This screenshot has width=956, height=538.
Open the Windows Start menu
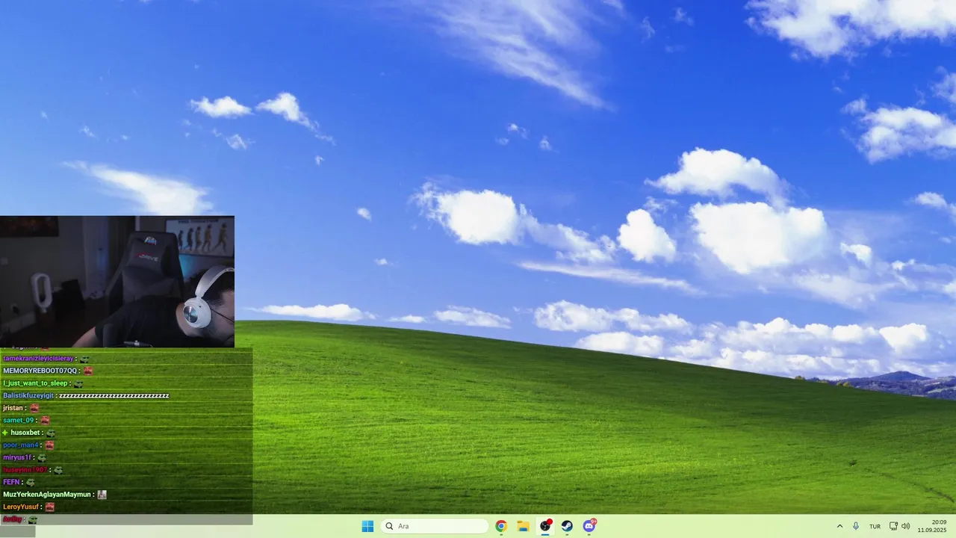click(367, 526)
